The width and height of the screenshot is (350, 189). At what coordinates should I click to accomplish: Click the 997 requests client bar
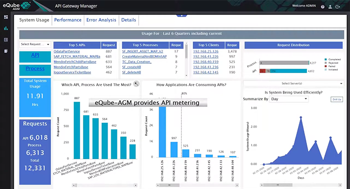coord(174,150)
